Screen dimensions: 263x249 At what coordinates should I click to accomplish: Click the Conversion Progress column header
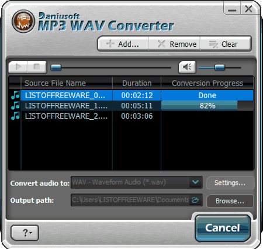click(207, 83)
